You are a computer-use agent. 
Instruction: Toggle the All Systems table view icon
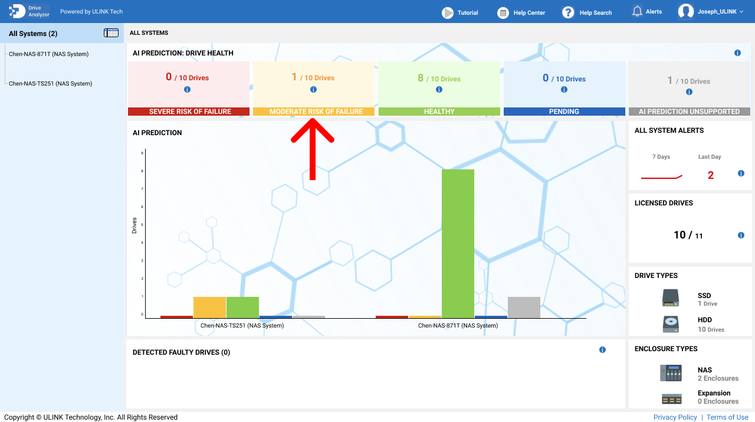[x=111, y=33]
